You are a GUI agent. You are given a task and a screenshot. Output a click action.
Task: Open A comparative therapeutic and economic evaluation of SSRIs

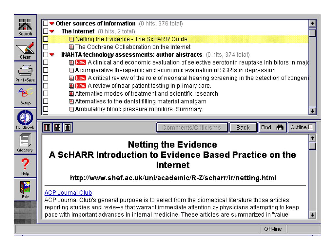pyautogui.click(x=175, y=70)
